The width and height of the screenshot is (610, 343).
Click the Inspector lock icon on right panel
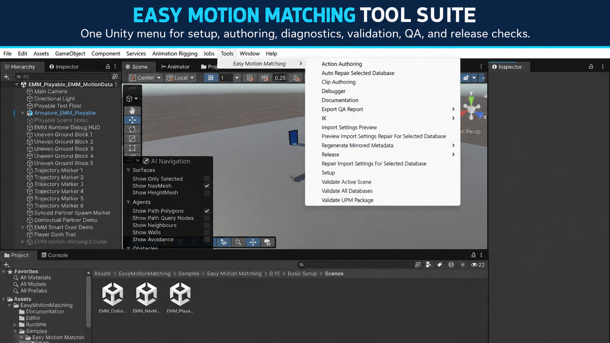click(591, 67)
